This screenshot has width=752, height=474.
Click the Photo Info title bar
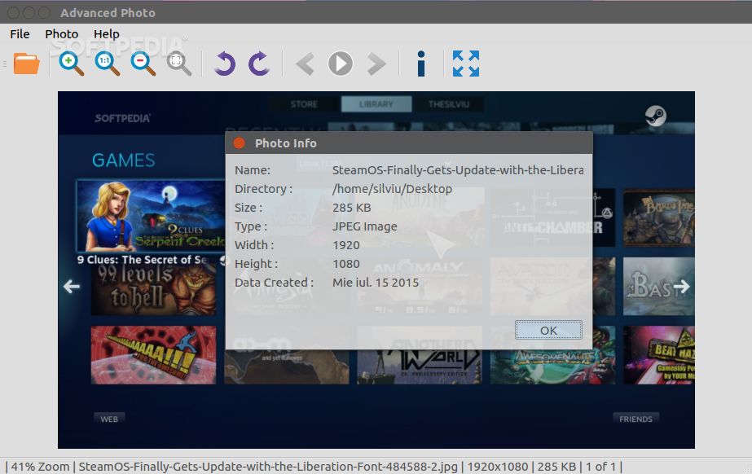409,143
